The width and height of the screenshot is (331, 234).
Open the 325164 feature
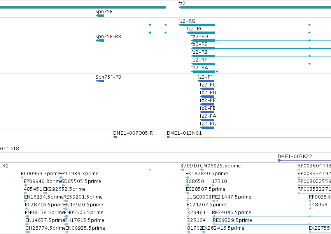click(196, 220)
